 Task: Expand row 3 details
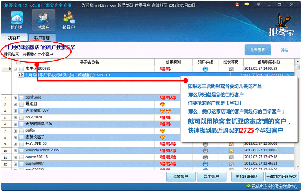coord(15,105)
